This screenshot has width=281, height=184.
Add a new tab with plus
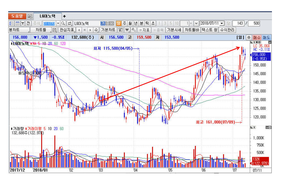click(64, 16)
